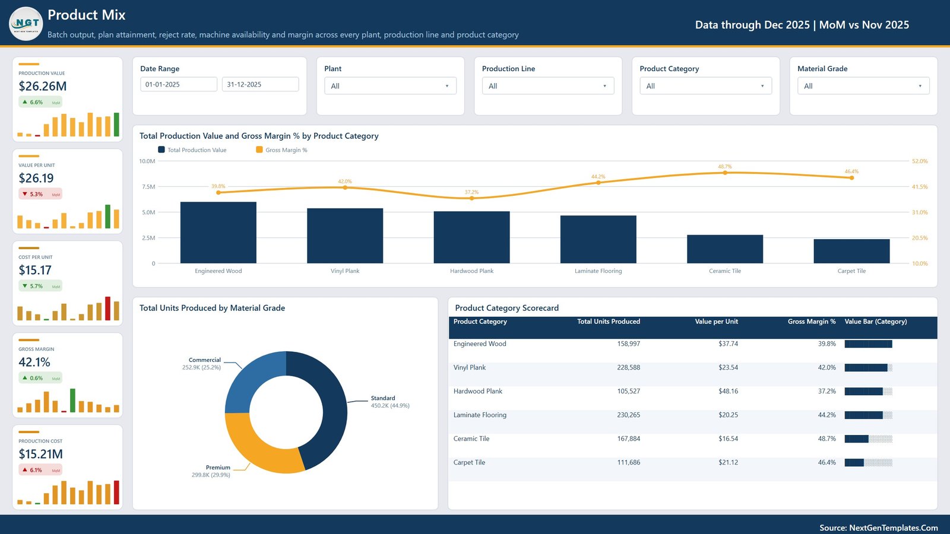This screenshot has width=950, height=534.
Task: Click the Commercial 252.9K (25.2%) label
Action: (x=202, y=364)
